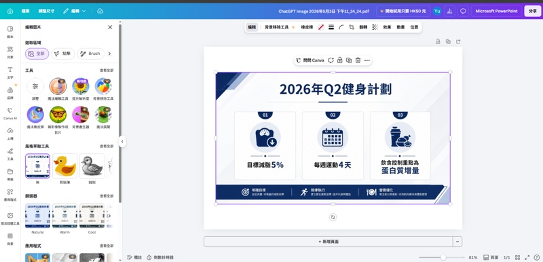Enter fullscreen presentation mode
This screenshot has height=262, width=543.
(527, 257)
